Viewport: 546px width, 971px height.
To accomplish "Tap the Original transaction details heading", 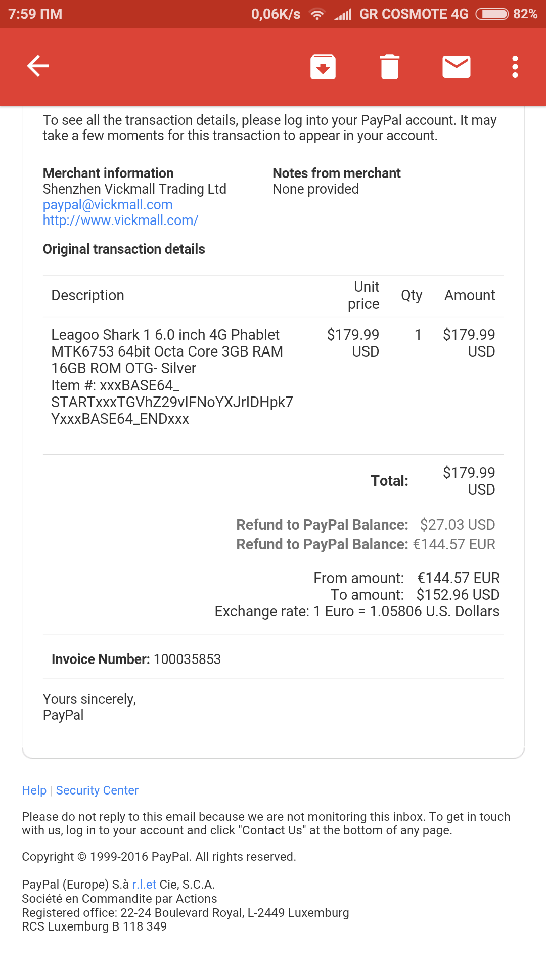I will (124, 249).
